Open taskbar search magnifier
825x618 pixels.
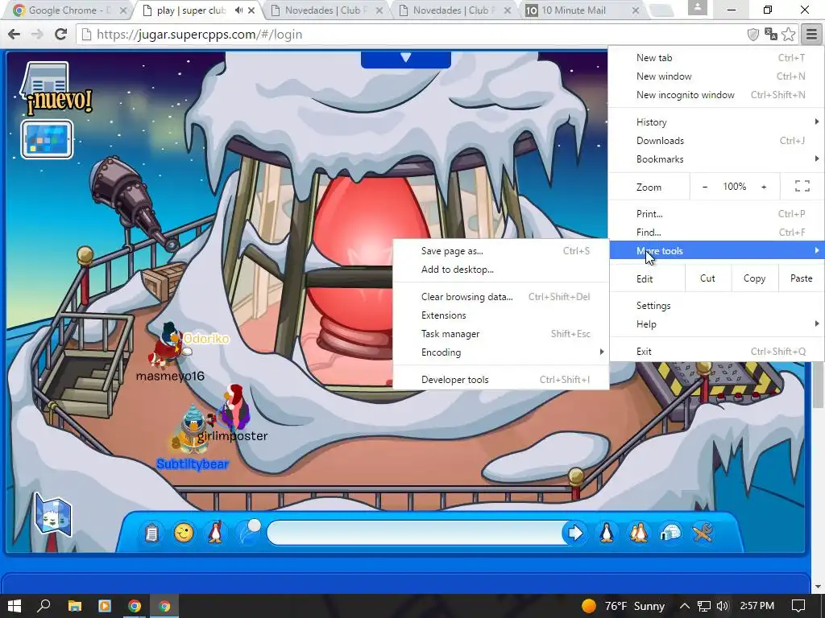coord(44,606)
